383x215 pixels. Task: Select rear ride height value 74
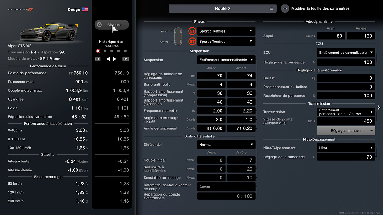pos(241,76)
